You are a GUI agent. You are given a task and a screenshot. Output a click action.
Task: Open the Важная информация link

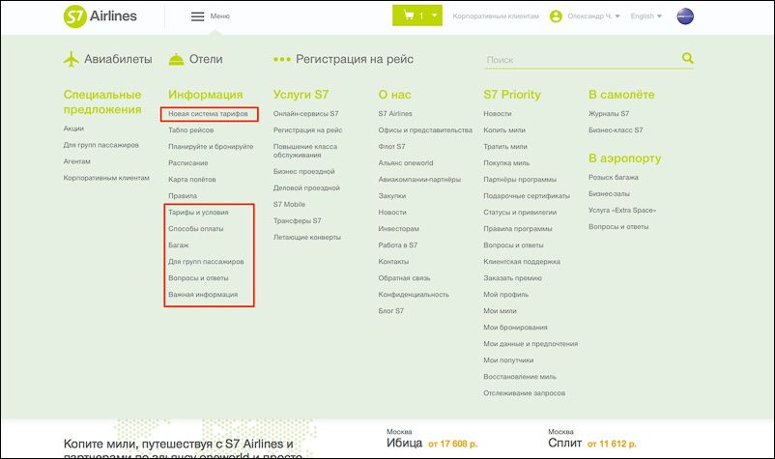click(203, 295)
